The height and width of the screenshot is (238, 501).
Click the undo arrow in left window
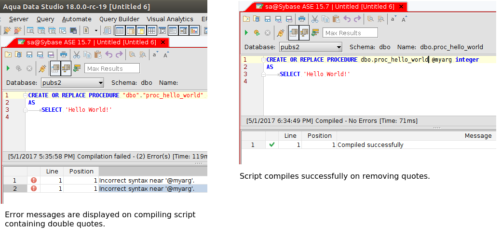coord(108,54)
